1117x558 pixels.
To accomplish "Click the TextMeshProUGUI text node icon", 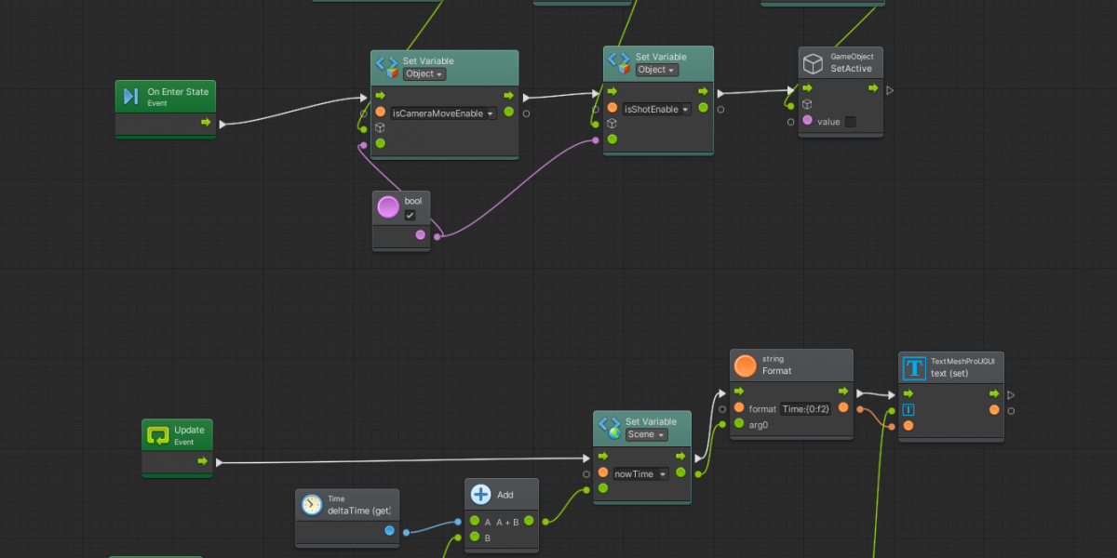I will (x=915, y=368).
